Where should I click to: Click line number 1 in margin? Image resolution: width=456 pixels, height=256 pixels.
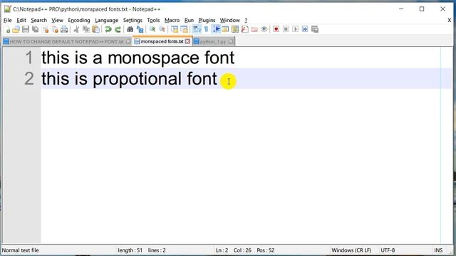(x=29, y=58)
